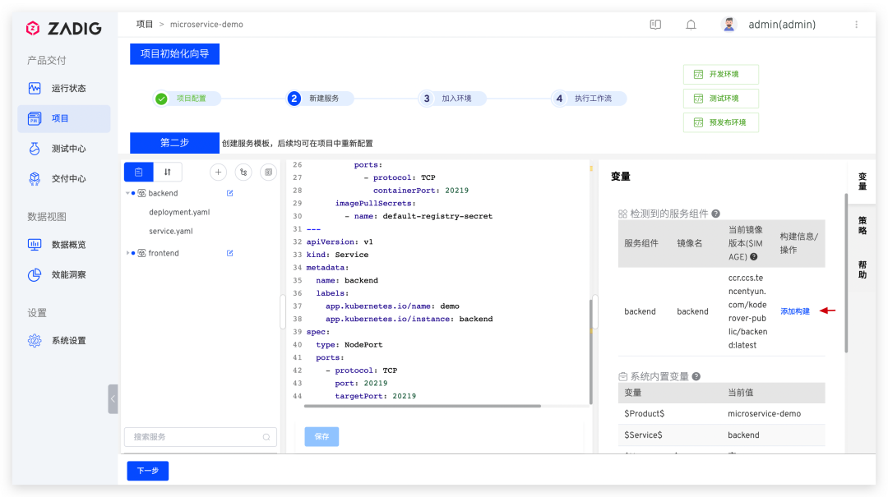Click $Service$ variable cell
Image resolution: width=888 pixels, height=497 pixels.
643,435
